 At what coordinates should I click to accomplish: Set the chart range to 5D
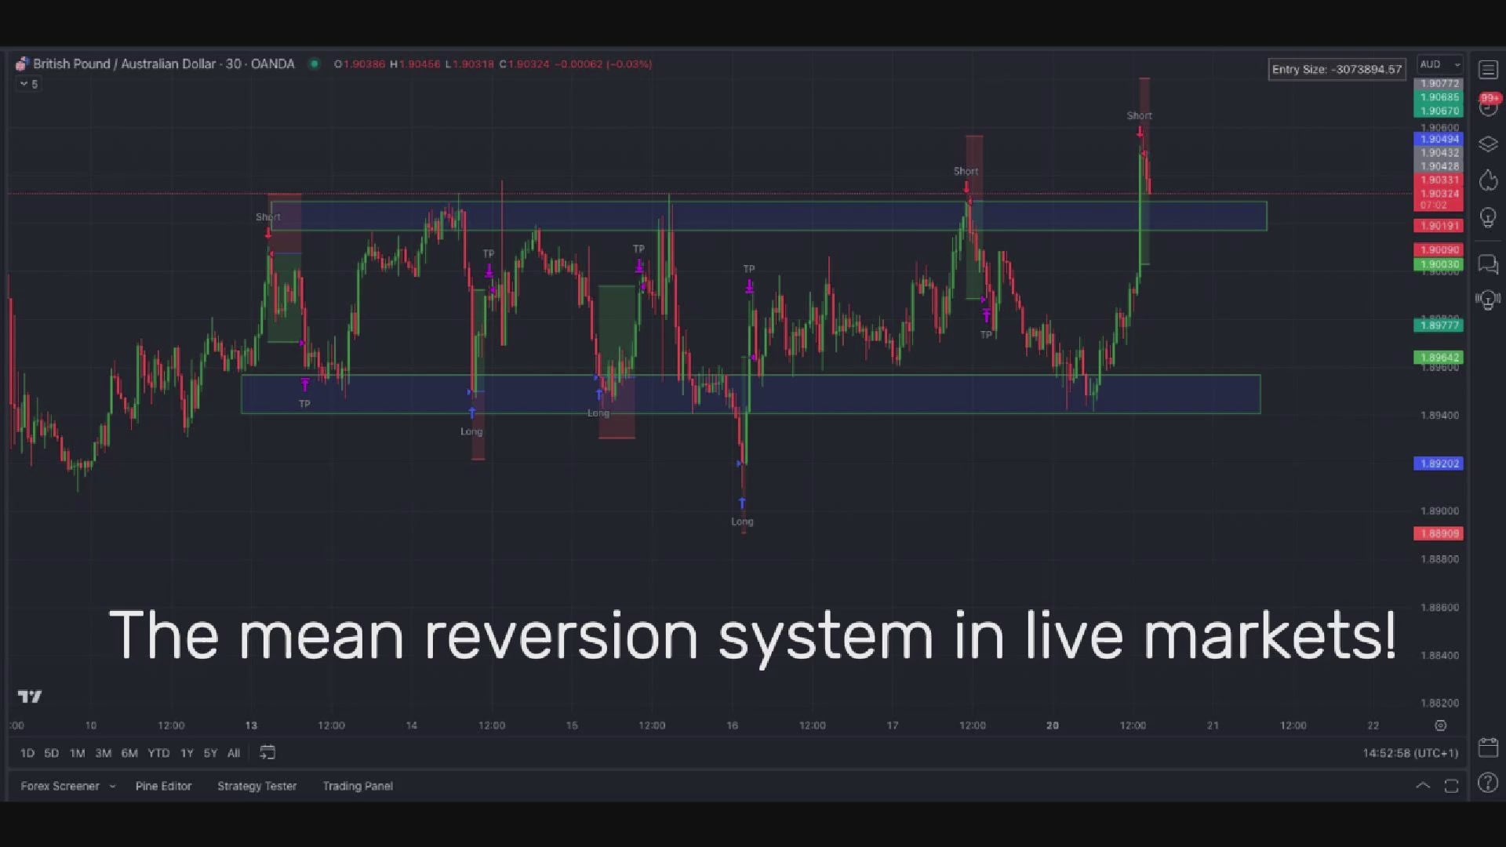click(52, 753)
